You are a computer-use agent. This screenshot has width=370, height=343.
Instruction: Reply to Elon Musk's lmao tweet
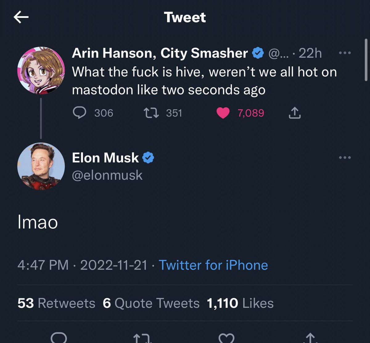click(59, 338)
